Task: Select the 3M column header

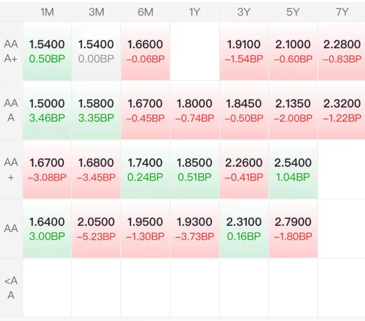Action: click(96, 12)
